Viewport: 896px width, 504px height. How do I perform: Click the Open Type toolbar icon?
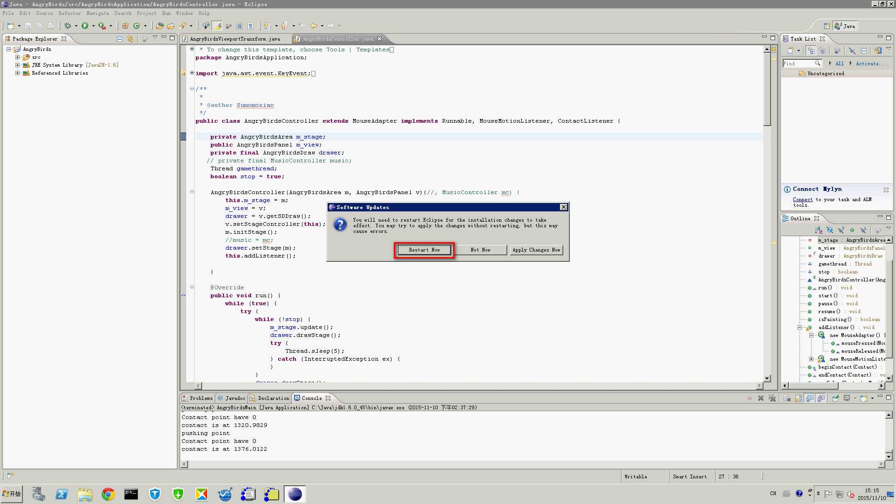pyautogui.click(x=160, y=26)
